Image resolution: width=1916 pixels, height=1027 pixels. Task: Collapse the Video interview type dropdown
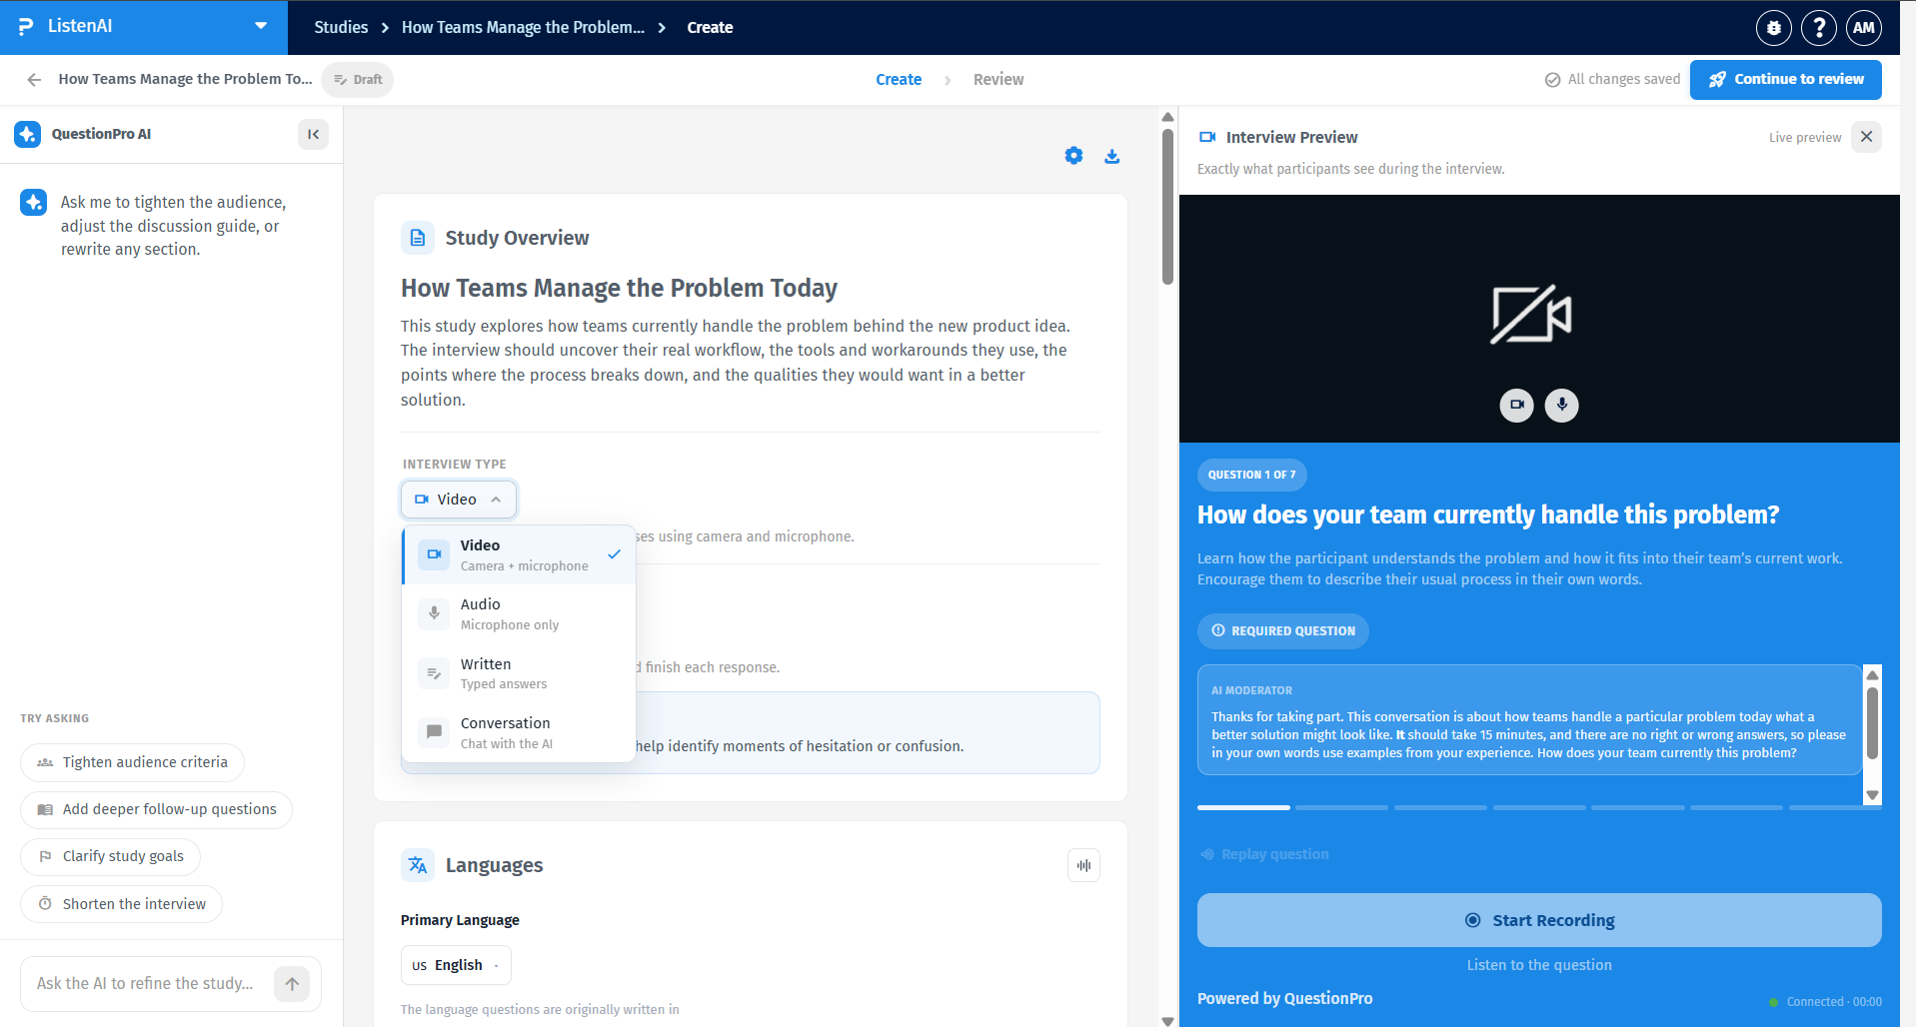click(x=459, y=500)
